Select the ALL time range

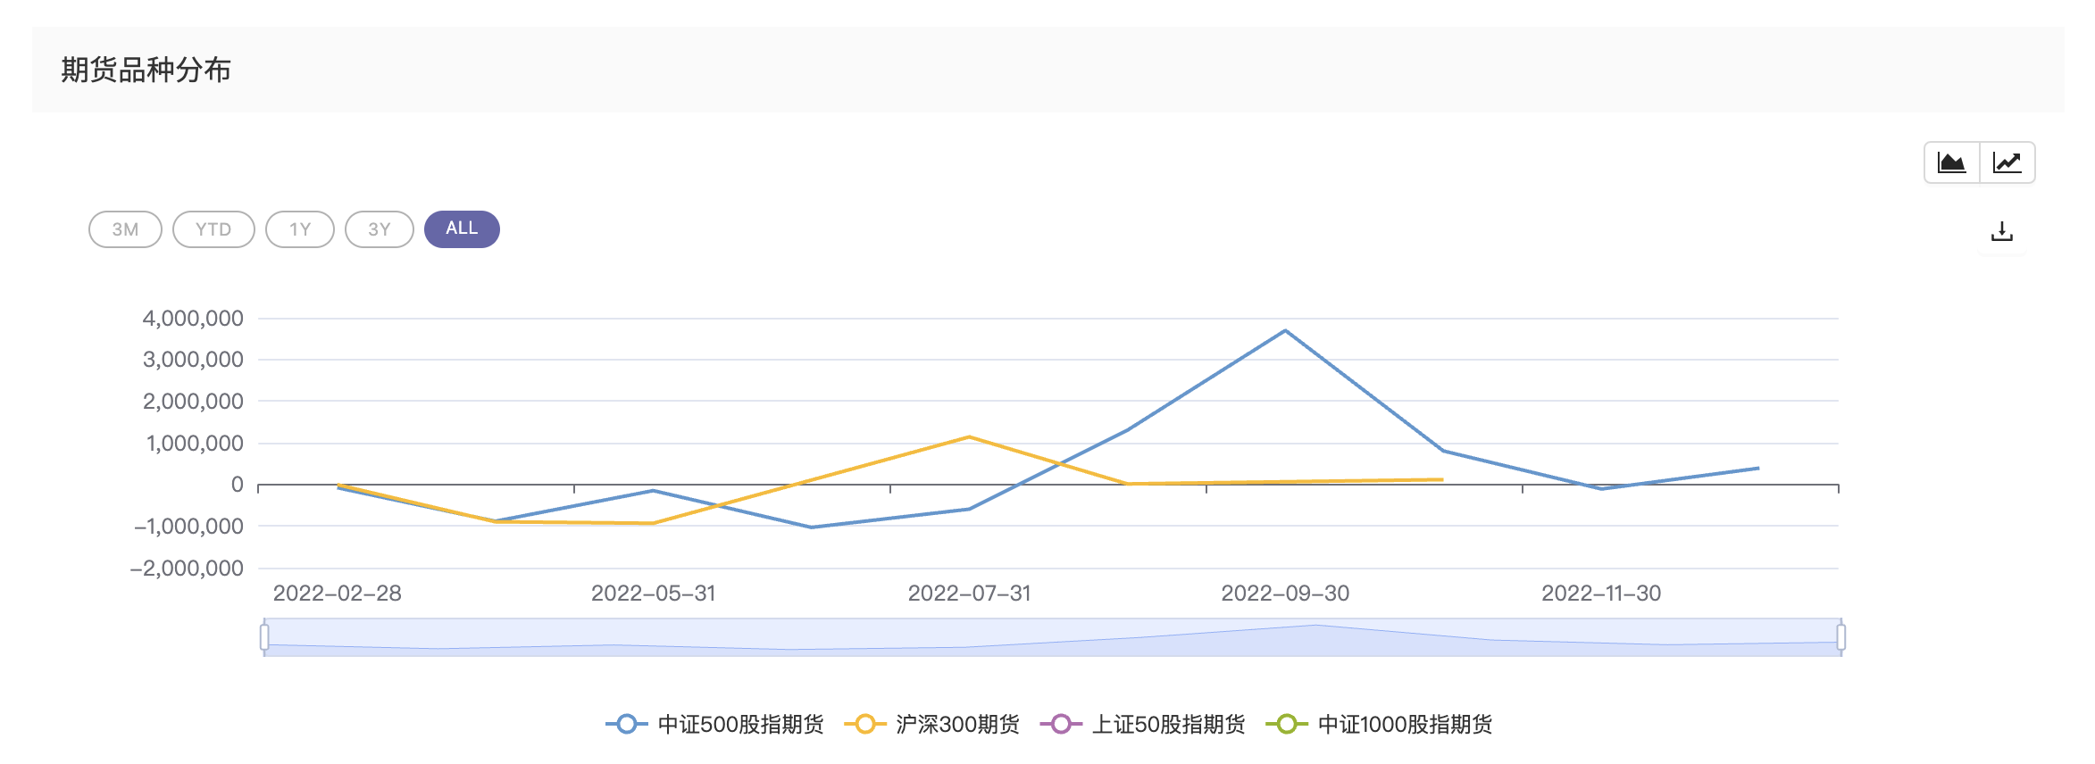(x=462, y=229)
